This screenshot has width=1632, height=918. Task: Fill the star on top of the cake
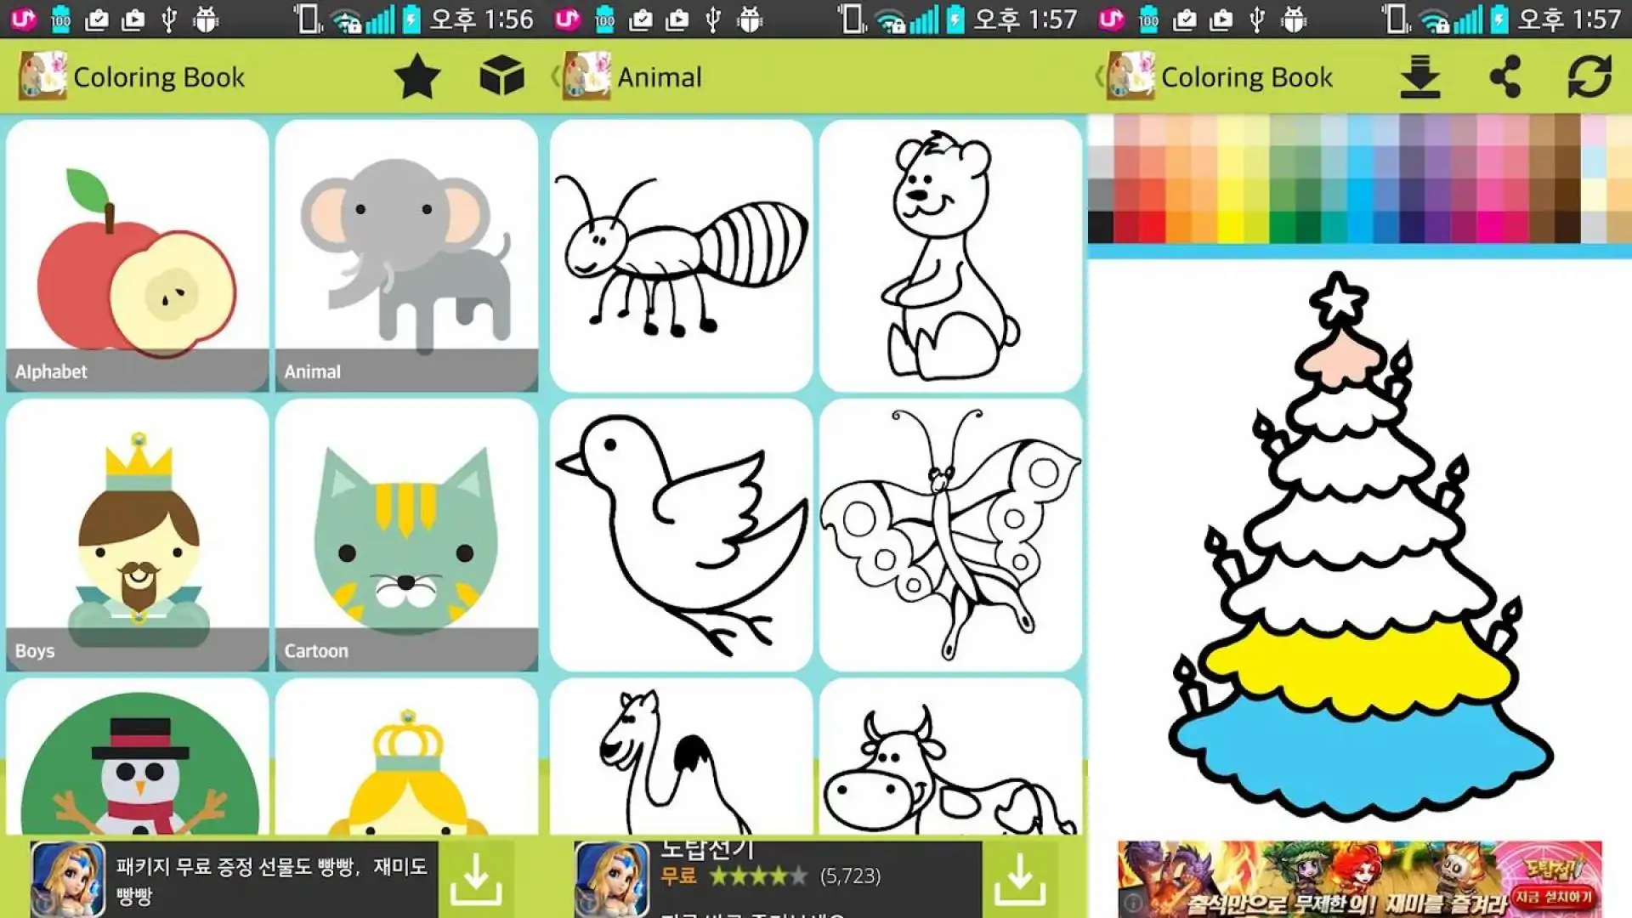coord(1339,299)
